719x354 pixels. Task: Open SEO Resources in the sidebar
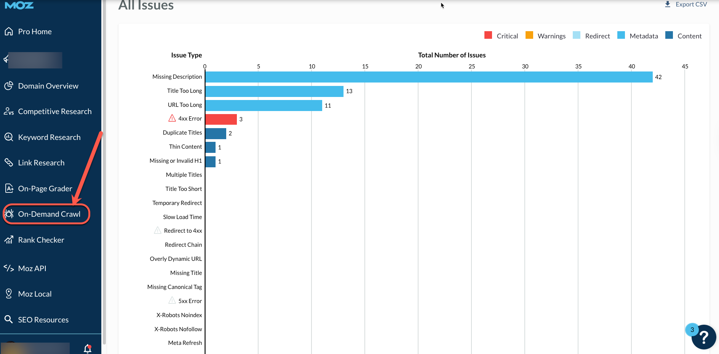point(43,320)
